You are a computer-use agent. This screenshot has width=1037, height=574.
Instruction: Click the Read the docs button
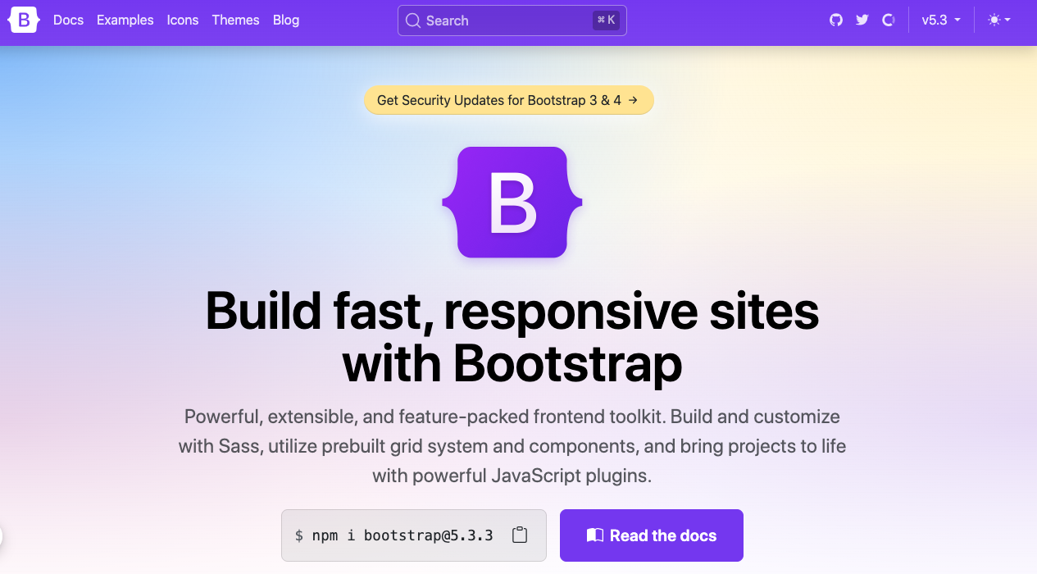tap(651, 535)
